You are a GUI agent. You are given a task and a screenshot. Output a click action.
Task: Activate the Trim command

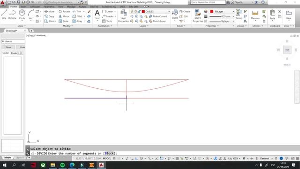[77, 11]
